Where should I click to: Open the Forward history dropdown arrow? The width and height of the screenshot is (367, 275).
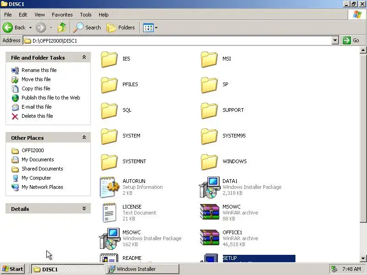(x=51, y=27)
